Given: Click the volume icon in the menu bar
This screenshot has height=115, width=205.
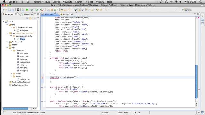Looking at the screenshot, I should (181, 2).
